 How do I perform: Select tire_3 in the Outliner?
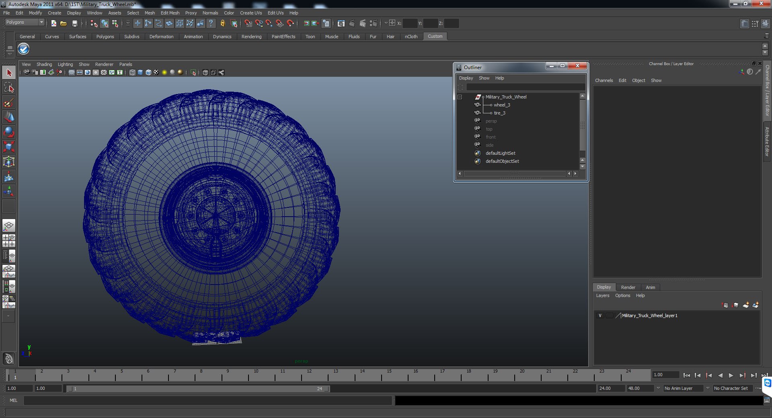tap(499, 113)
